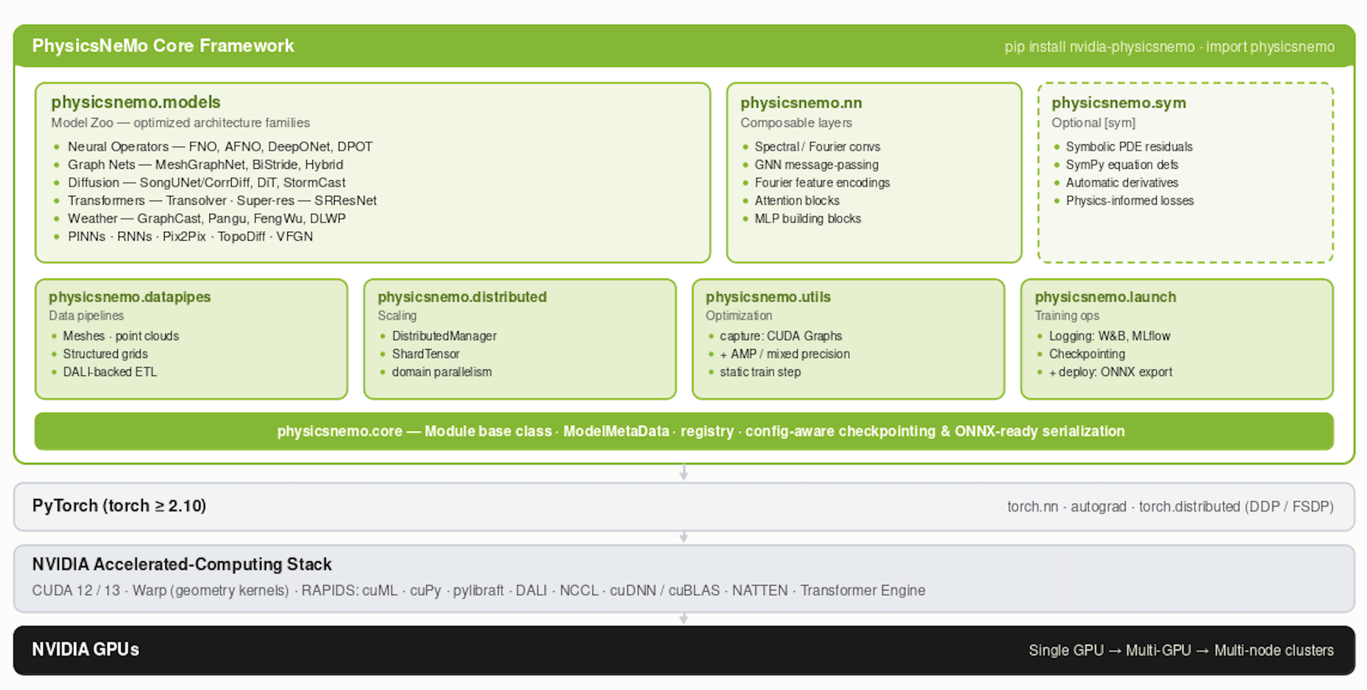Click the "physicsnemo.distributed" heading
This screenshot has width=1367, height=690.
point(462,297)
